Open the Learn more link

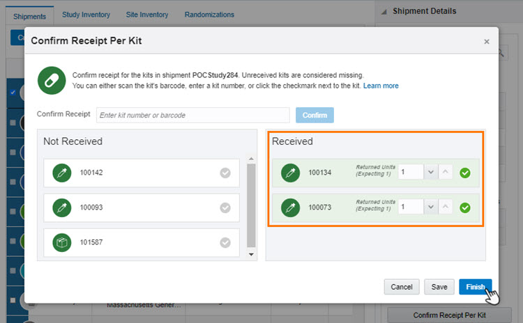(381, 86)
